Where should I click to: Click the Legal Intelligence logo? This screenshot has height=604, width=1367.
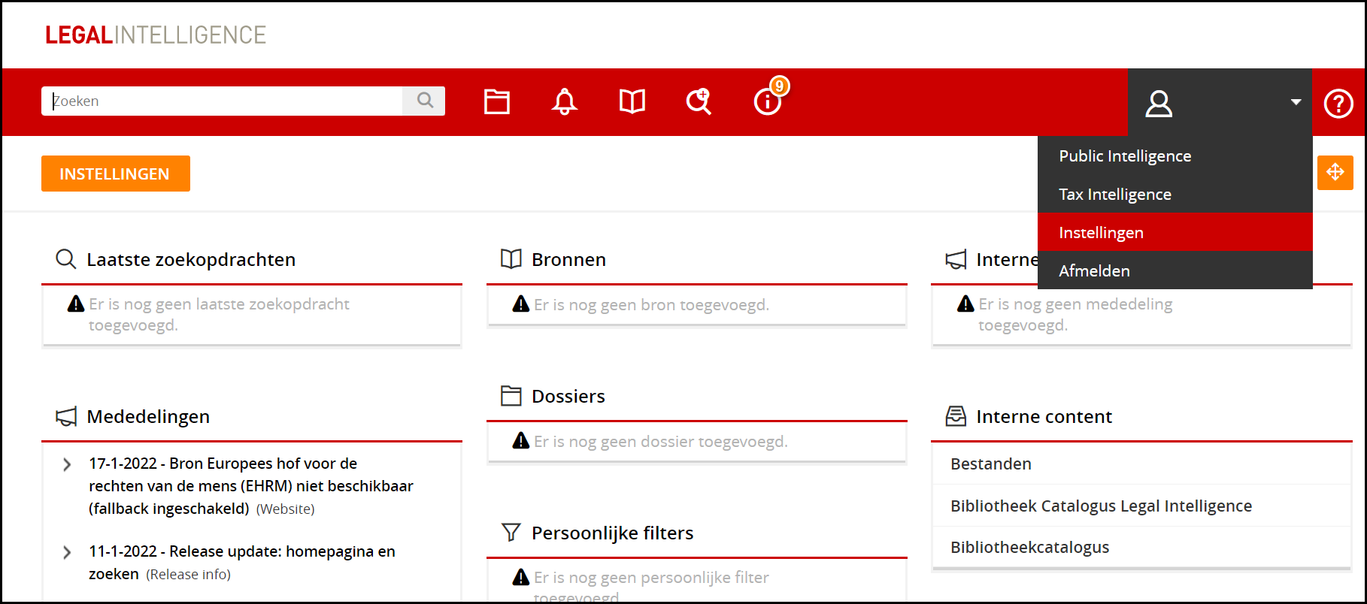click(156, 35)
